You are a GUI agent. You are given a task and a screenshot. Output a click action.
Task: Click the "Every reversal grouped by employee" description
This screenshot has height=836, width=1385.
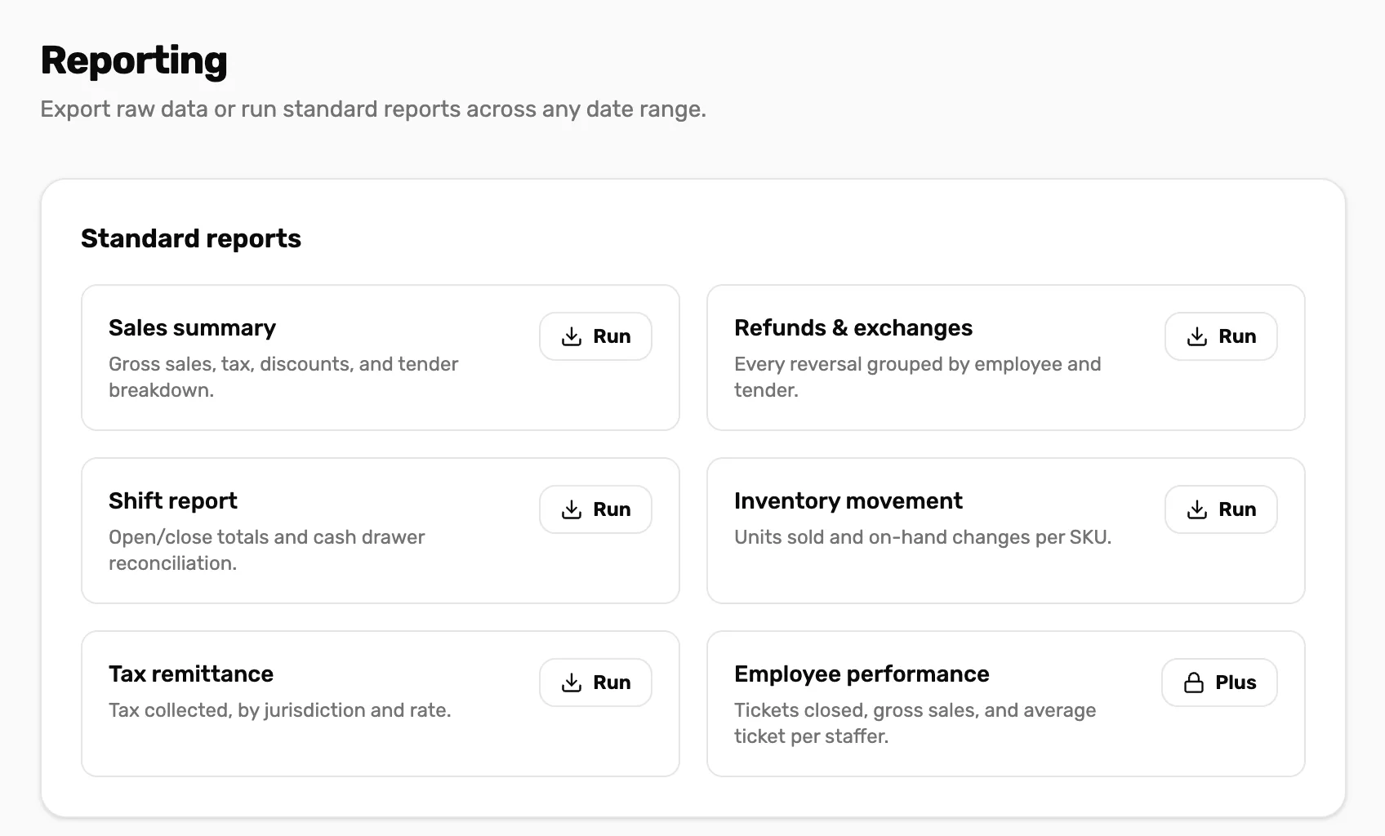coord(918,377)
